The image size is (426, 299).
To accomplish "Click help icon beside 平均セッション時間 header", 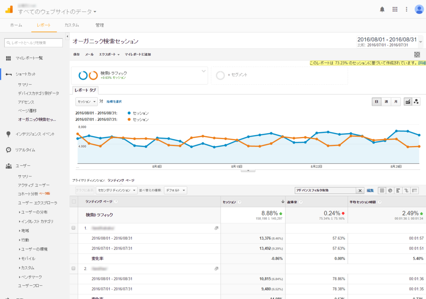I will (x=380, y=202).
